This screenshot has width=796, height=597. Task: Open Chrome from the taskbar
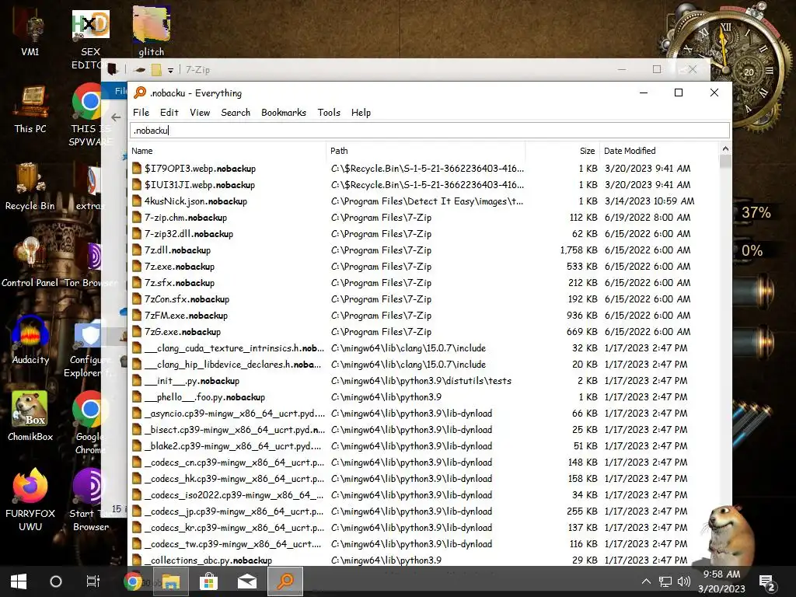point(132,581)
